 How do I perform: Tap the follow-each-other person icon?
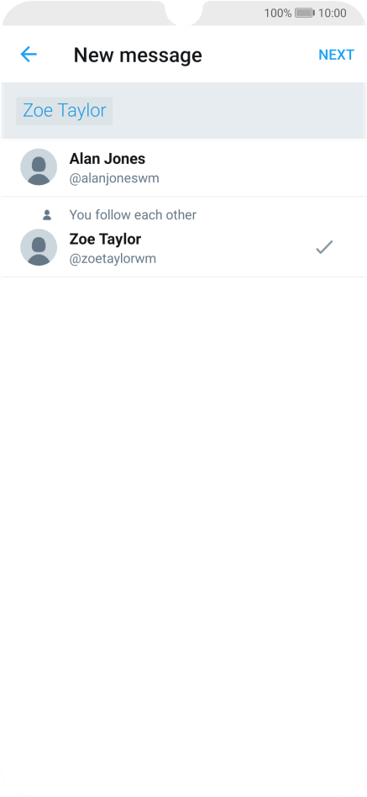coord(47,215)
